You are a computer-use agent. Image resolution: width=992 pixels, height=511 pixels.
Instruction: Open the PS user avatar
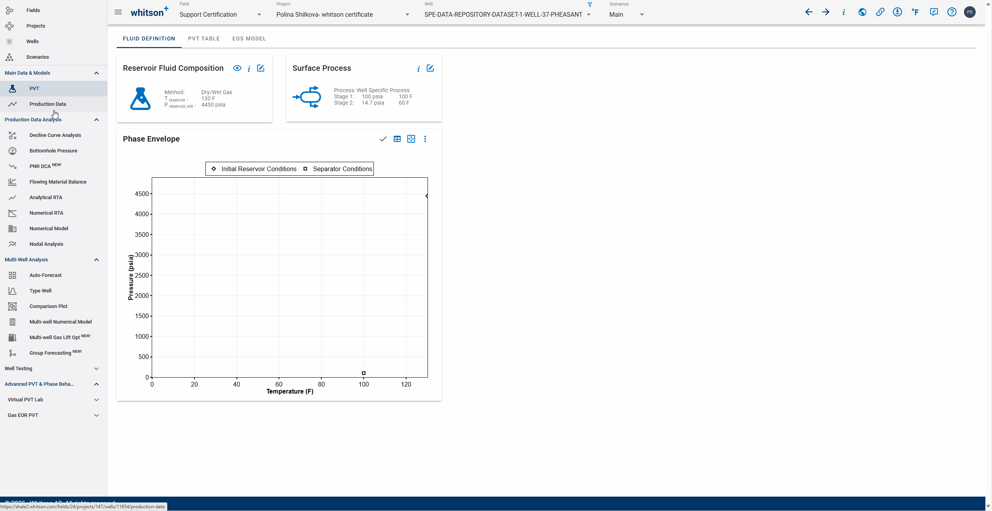tap(970, 12)
